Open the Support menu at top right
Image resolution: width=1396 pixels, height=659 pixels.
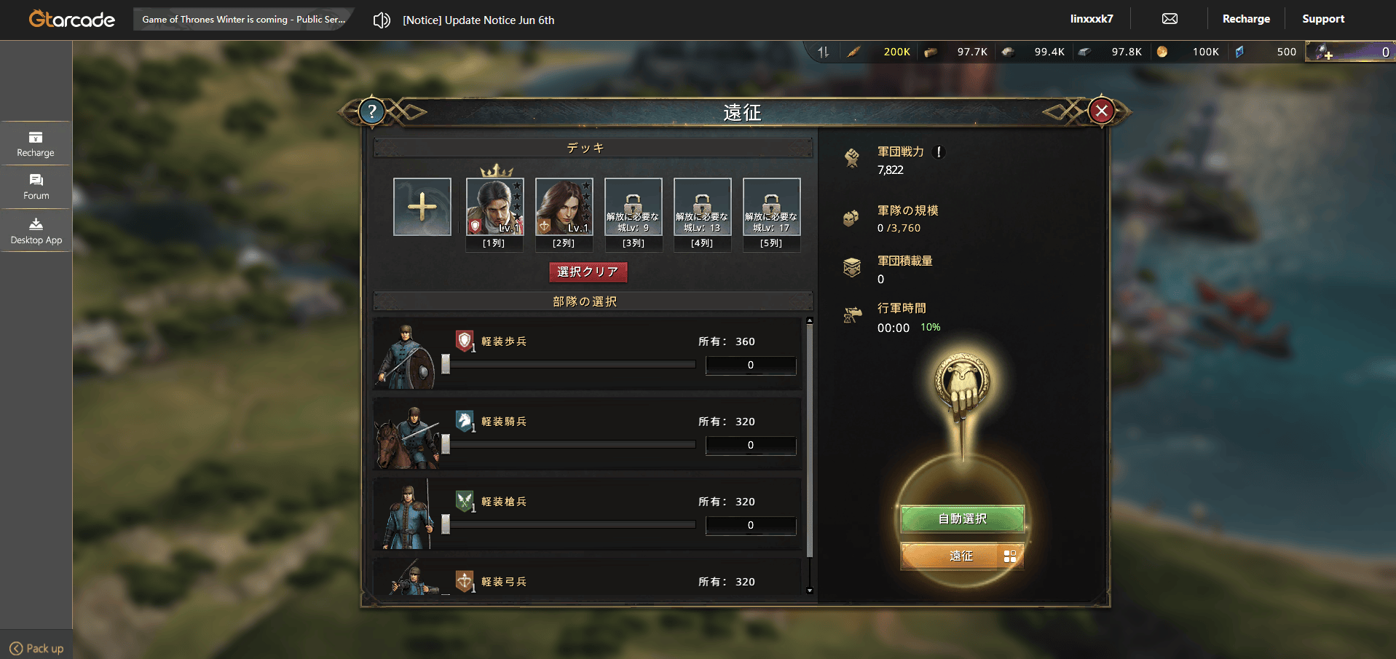[x=1323, y=19]
